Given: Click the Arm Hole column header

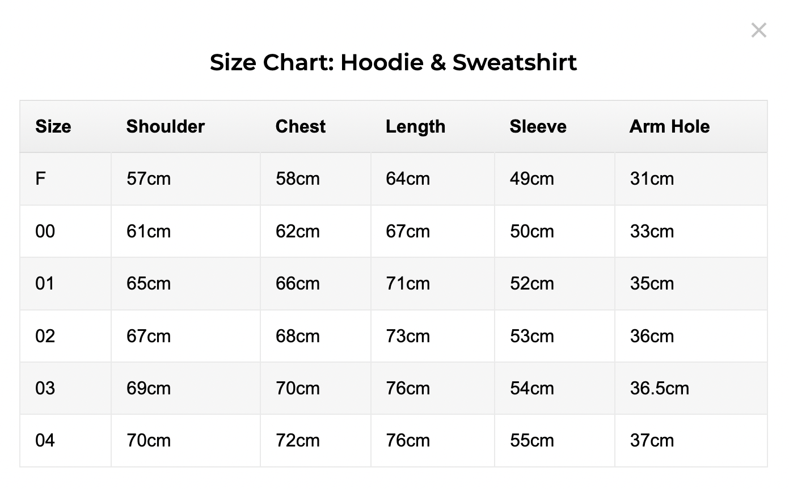Looking at the screenshot, I should 669,126.
